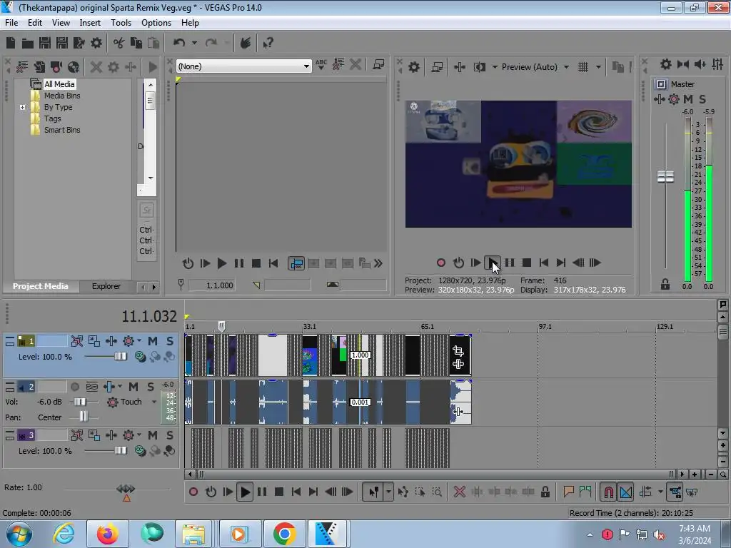The image size is (731, 548).
Task: Open the edit tool selector dropdown arrow
Action: 389,492
